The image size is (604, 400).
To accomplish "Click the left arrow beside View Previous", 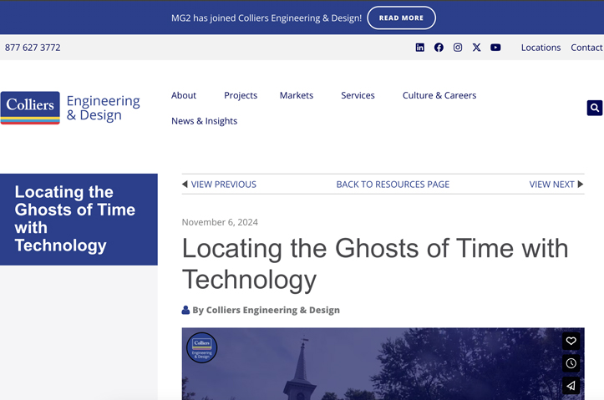I will [185, 184].
